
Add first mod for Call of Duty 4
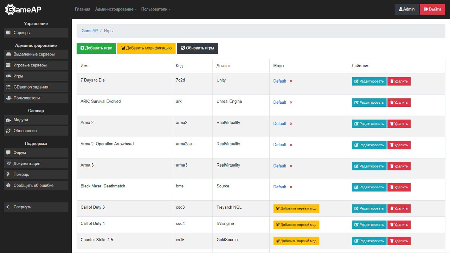coord(296,225)
